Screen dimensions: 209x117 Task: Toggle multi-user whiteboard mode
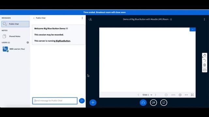coord(205,70)
